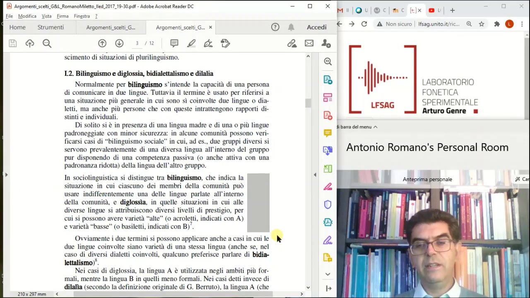
Task: Close the active Argomenti_scelti_G document tab
Action: pyautogui.click(x=210, y=27)
